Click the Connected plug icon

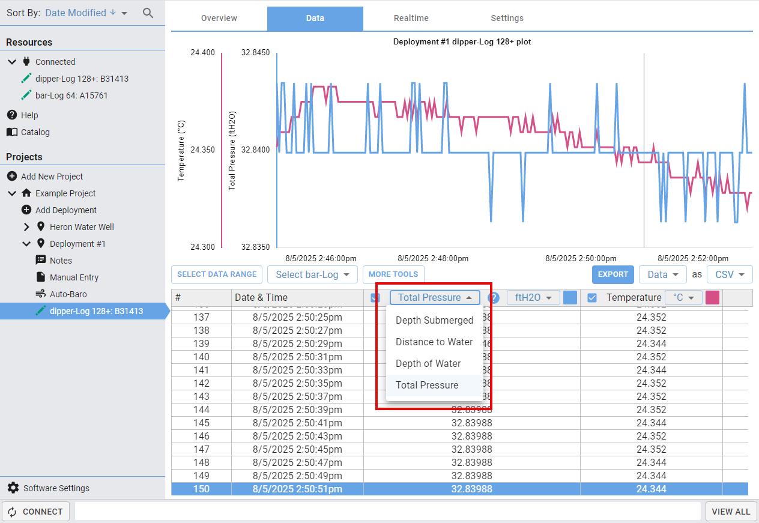tap(26, 61)
